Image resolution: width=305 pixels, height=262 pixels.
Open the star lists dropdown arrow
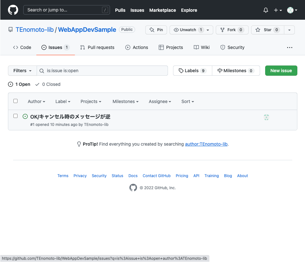(x=289, y=30)
